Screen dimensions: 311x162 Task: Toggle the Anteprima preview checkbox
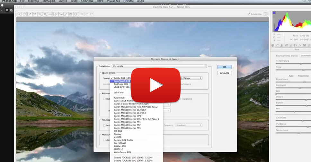249,14
